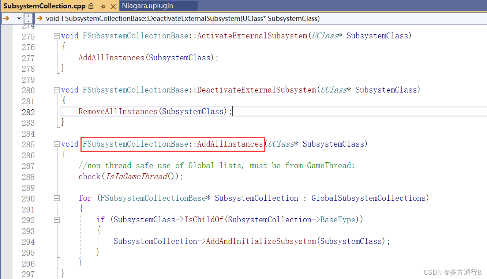
Task: Click the lock icon on SubsystemCollection.cpp tab
Action: point(90,6)
